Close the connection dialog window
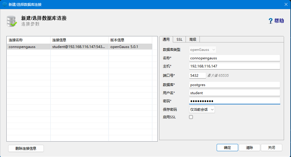 tap(286, 4)
